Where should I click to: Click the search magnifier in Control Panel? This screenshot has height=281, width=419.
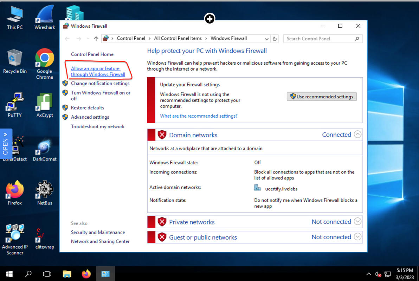pos(357,39)
